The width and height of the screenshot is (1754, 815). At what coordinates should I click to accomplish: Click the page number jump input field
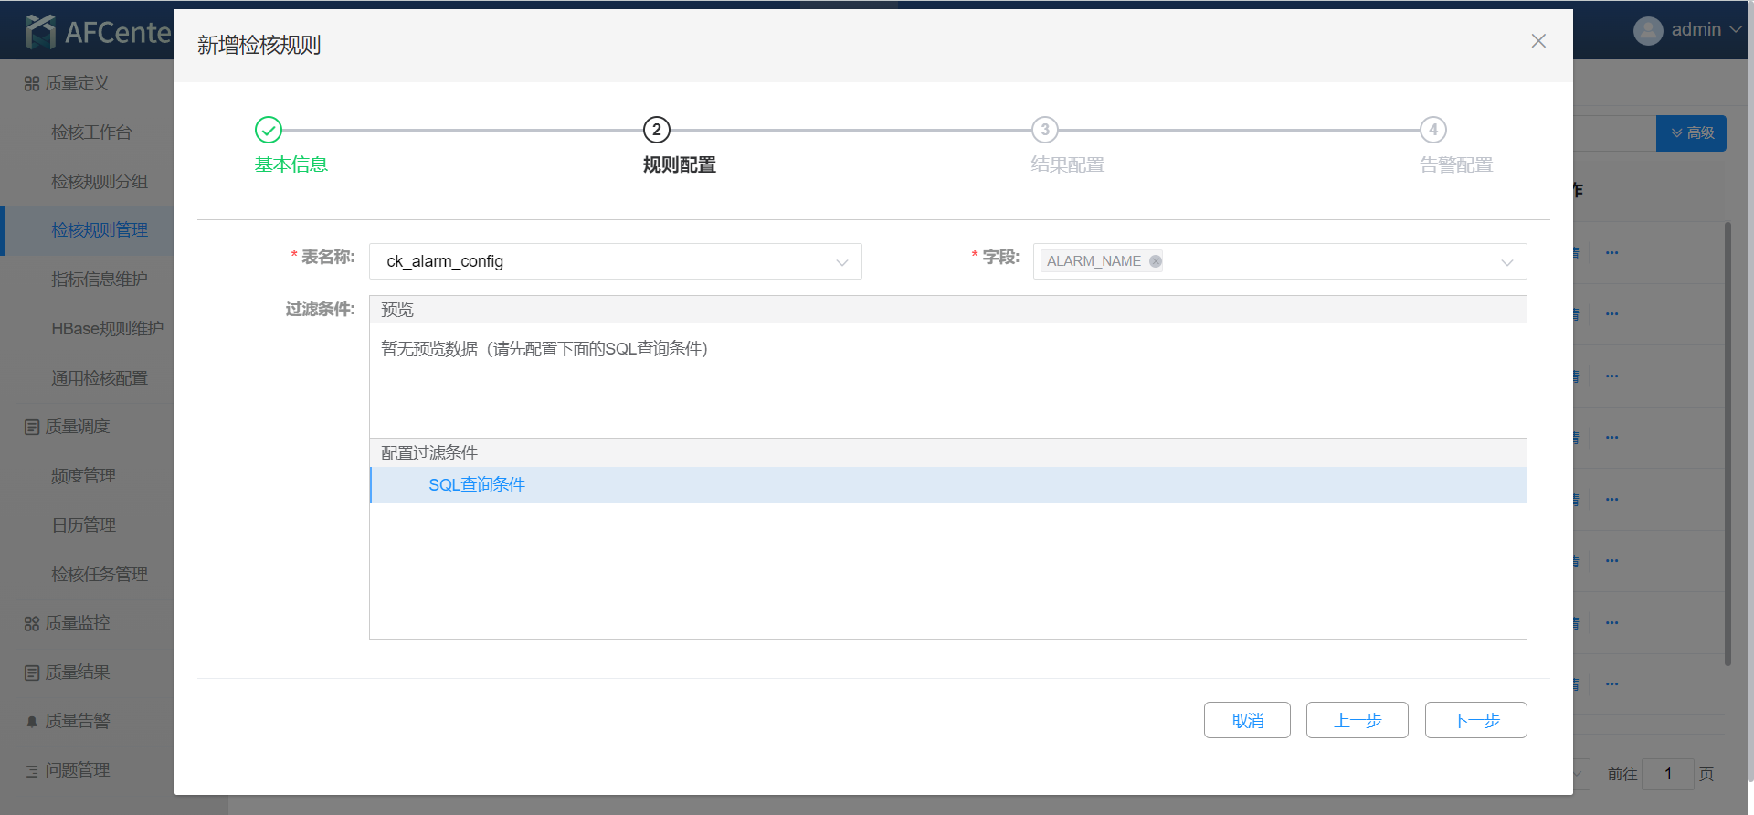[1667, 774]
